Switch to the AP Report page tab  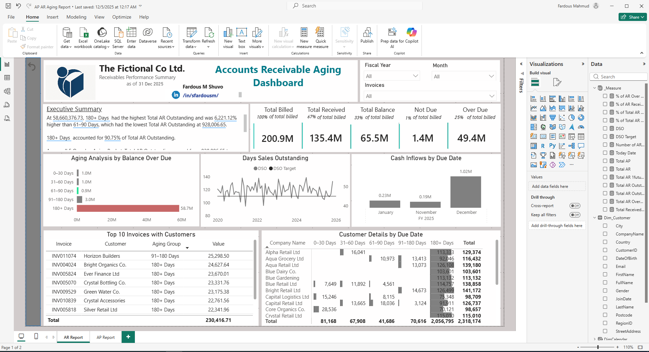click(105, 337)
